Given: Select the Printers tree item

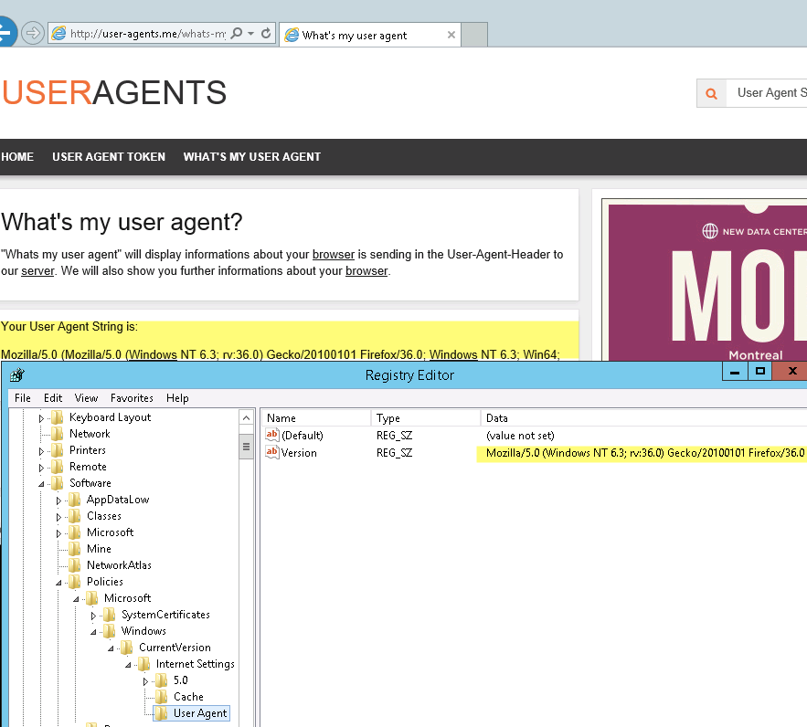Looking at the screenshot, I should 88,450.
